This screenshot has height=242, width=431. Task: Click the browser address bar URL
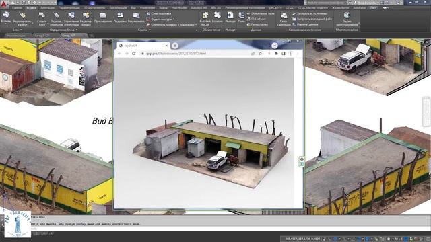point(176,54)
